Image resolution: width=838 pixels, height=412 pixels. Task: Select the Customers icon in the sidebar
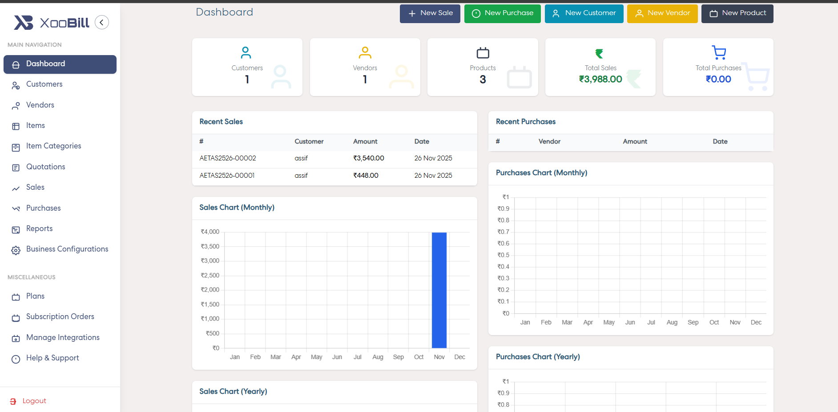16,85
